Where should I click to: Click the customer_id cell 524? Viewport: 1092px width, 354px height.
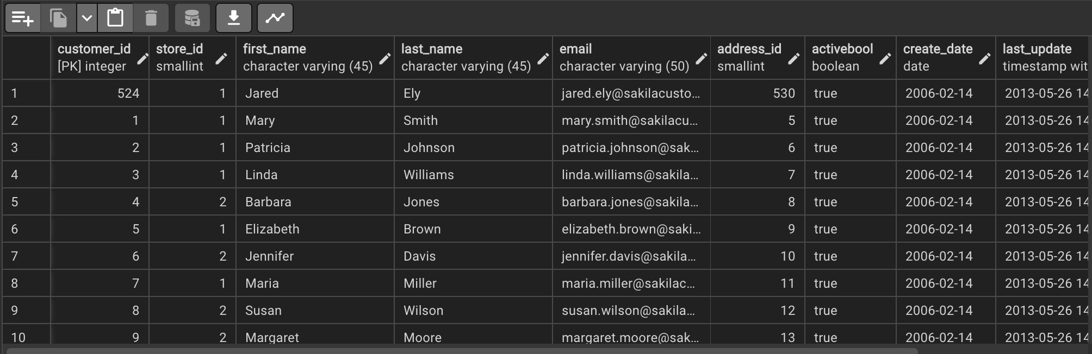click(x=100, y=93)
